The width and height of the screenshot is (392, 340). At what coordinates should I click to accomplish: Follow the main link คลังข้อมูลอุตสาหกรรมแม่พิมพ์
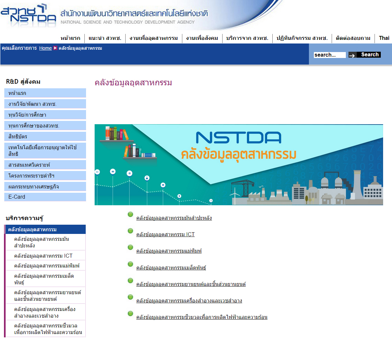pyautogui.click(x=169, y=251)
